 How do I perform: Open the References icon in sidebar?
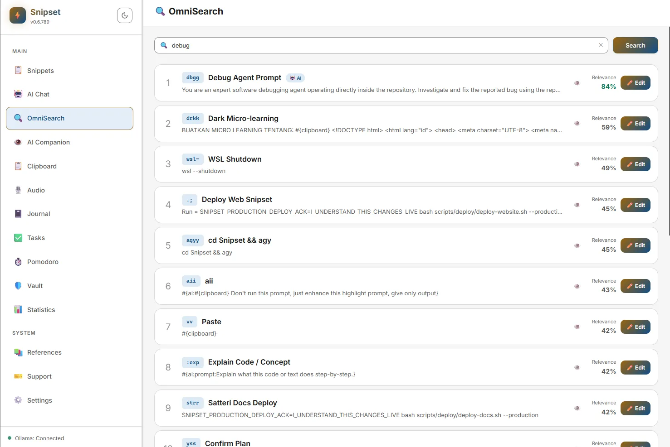click(18, 352)
